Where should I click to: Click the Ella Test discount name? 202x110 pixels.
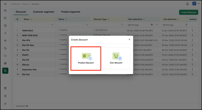[26, 75]
